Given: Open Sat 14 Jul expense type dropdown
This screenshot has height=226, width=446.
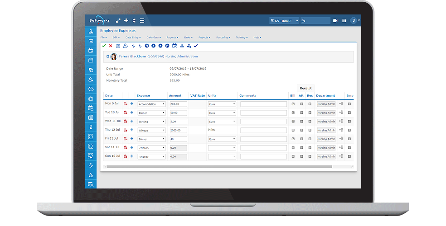Looking at the screenshot, I should [x=151, y=148].
